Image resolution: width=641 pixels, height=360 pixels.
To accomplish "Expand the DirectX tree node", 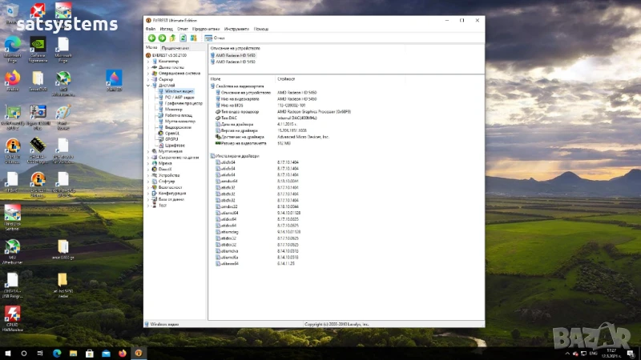I will click(149, 169).
